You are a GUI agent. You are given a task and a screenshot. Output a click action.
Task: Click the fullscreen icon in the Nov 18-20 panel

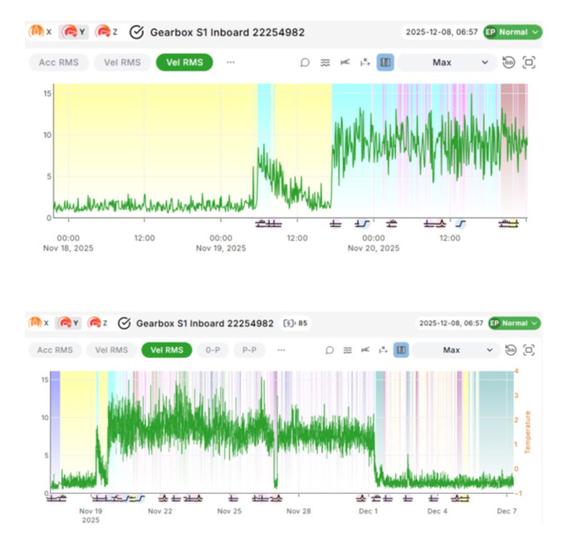click(x=529, y=62)
